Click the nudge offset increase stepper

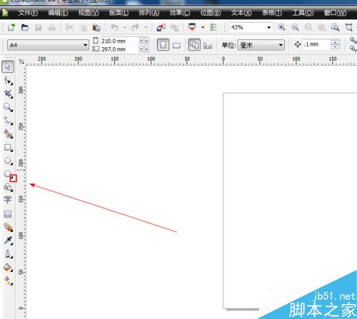click(335, 42)
